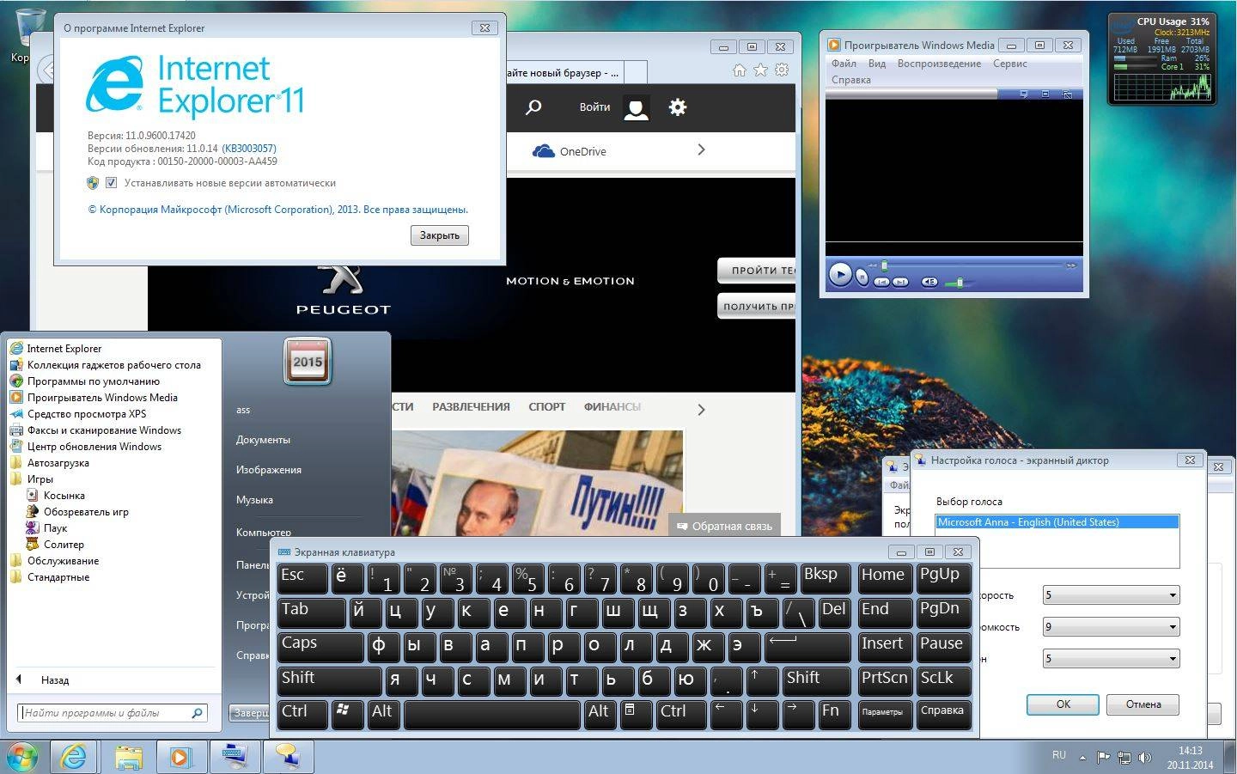1237x774 pixels.
Task: Click the 2015 user picture in Start menu
Action: [307, 362]
